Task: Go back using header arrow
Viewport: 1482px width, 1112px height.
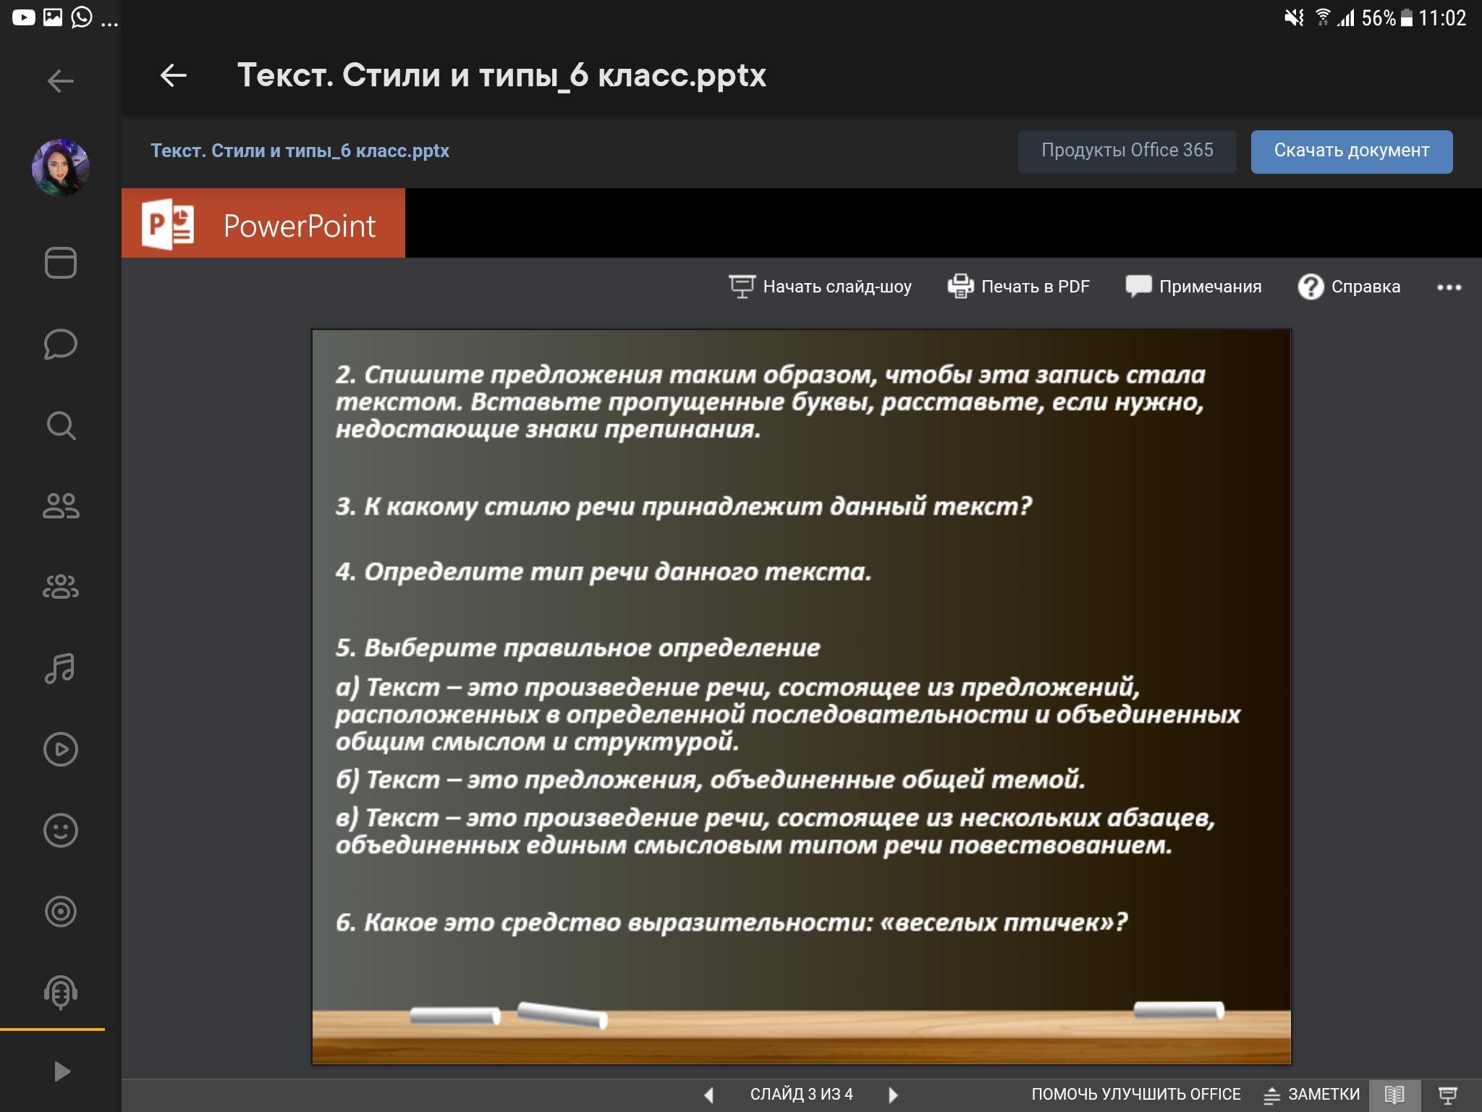Action: click(174, 75)
